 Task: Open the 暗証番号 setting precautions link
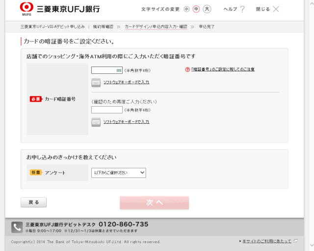click(x=223, y=69)
